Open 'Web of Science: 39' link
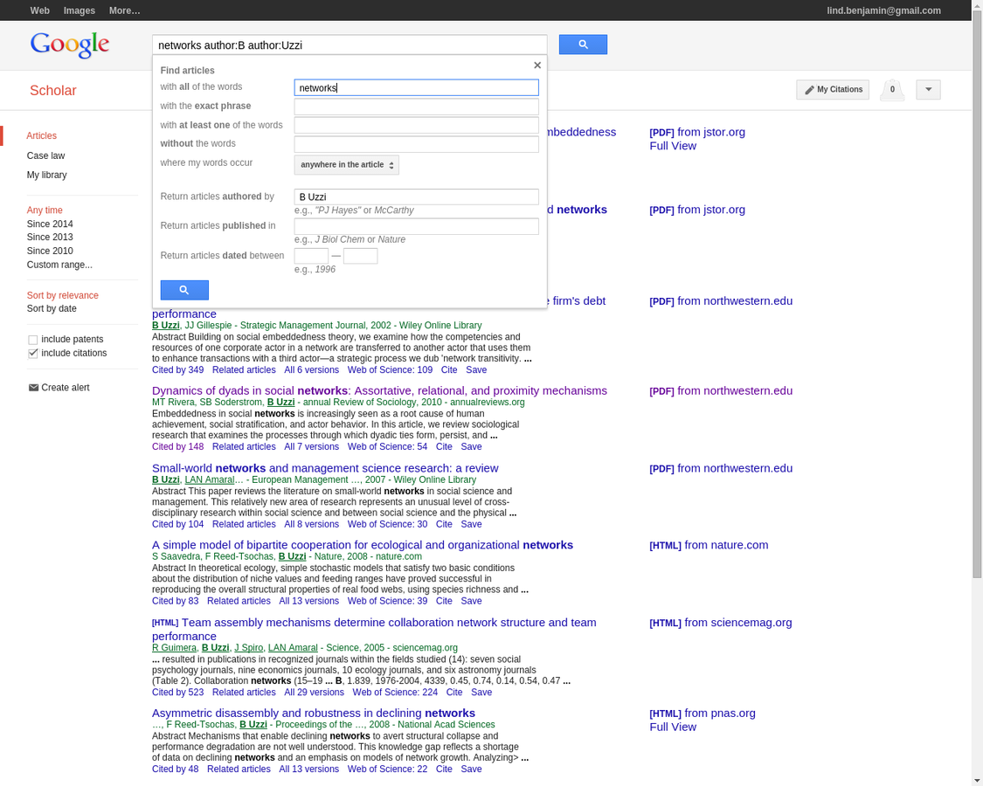The height and width of the screenshot is (786, 983). pos(387,601)
